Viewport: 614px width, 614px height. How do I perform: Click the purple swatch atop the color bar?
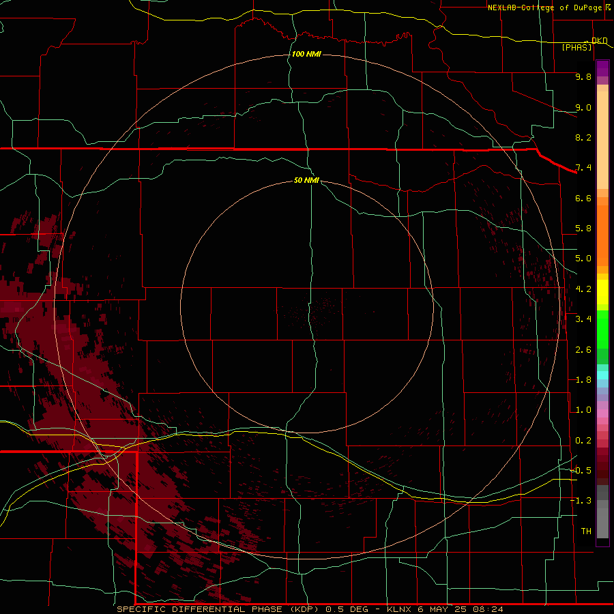coord(602,68)
